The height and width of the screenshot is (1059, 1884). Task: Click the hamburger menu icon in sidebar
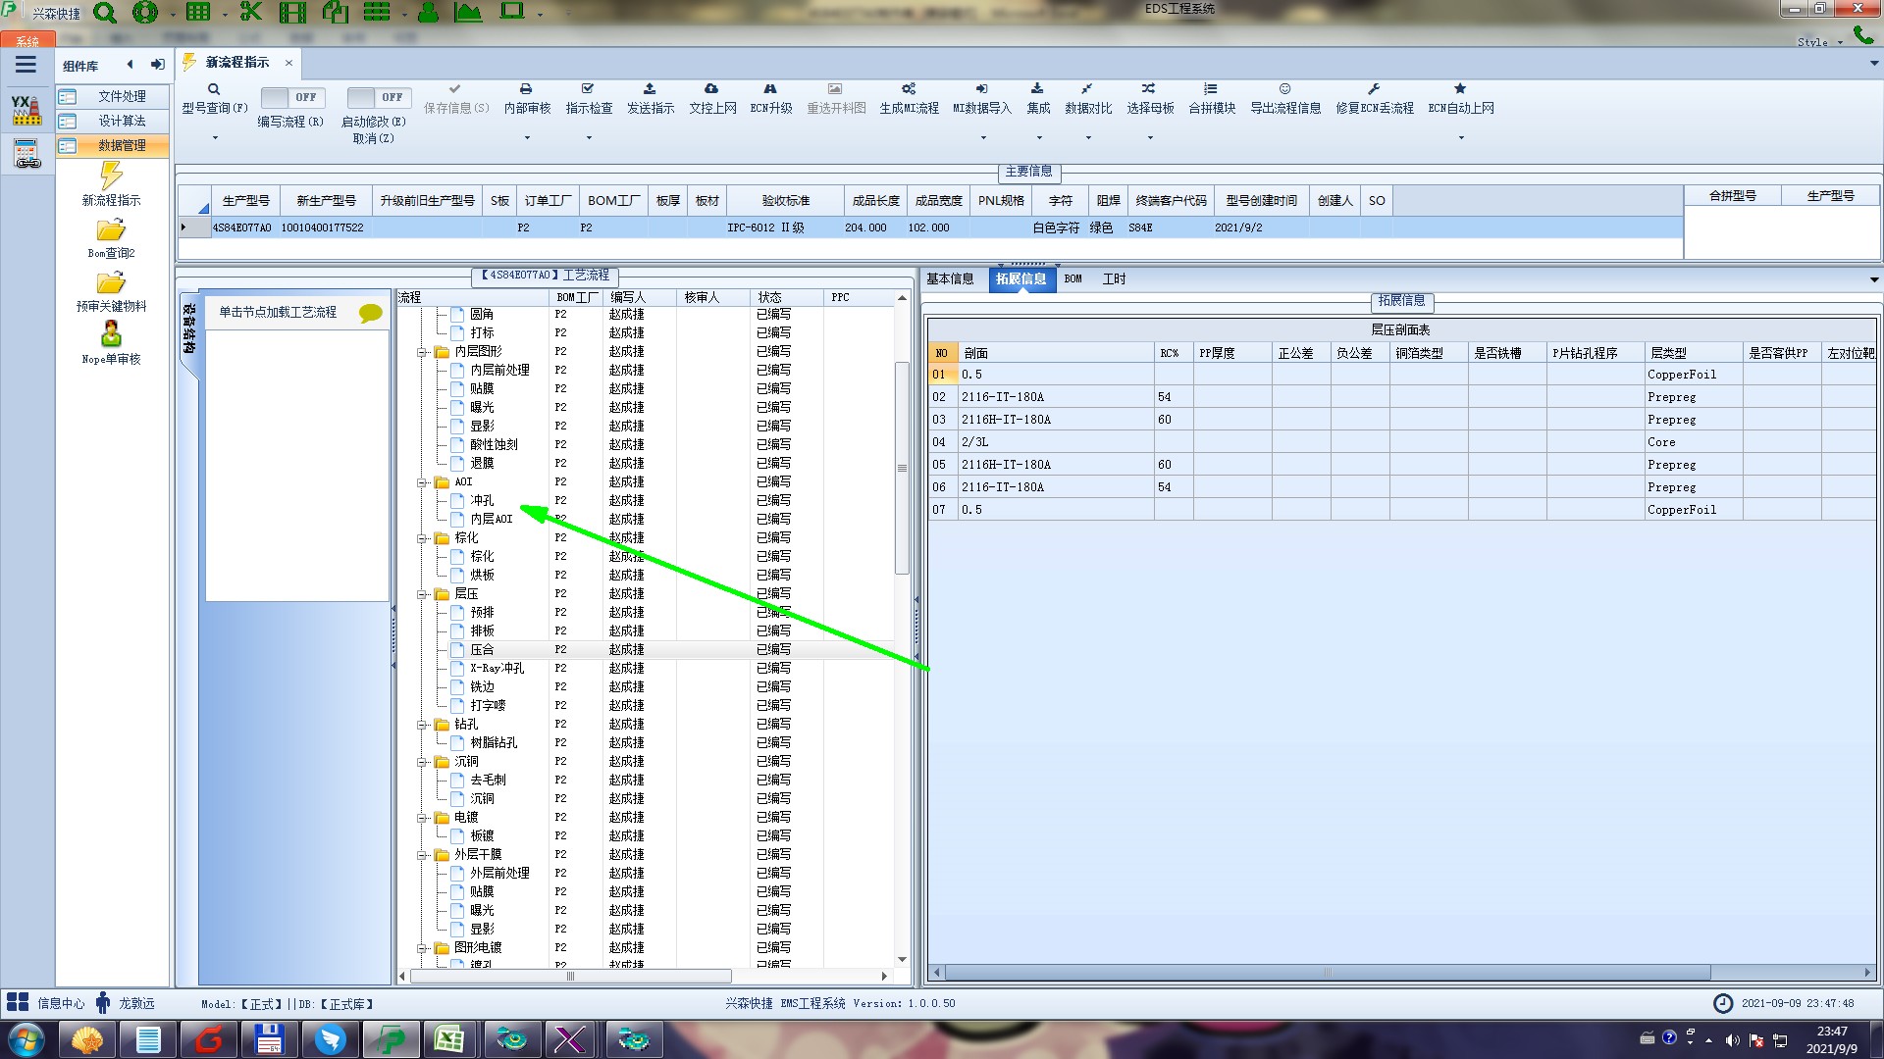26,65
